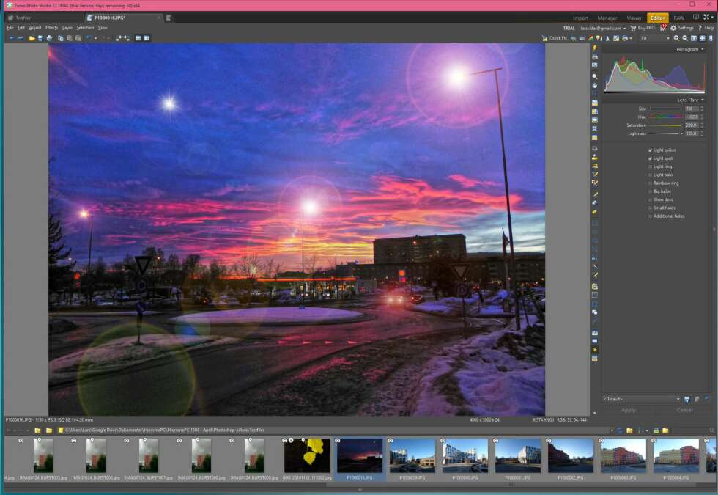Open the filmstrip path dropdown arrow
Screen dimensions: 718x495
coord(612,430)
